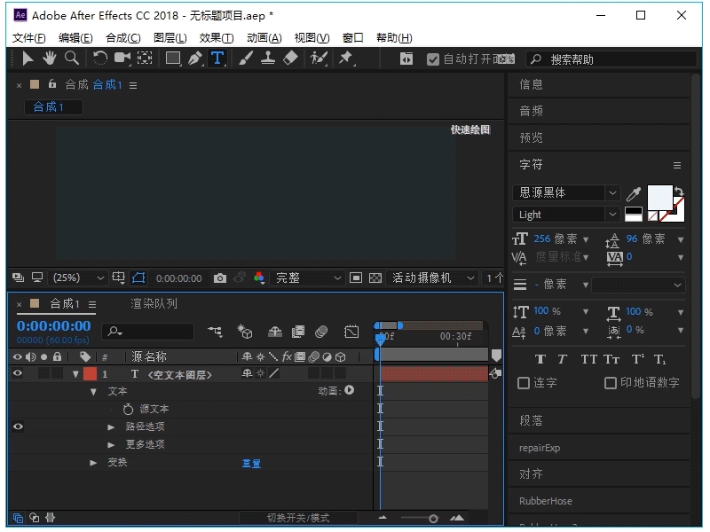The image size is (710, 532).
Task: Hide the 空文本图层 layer visibility eye
Action: 19,373
